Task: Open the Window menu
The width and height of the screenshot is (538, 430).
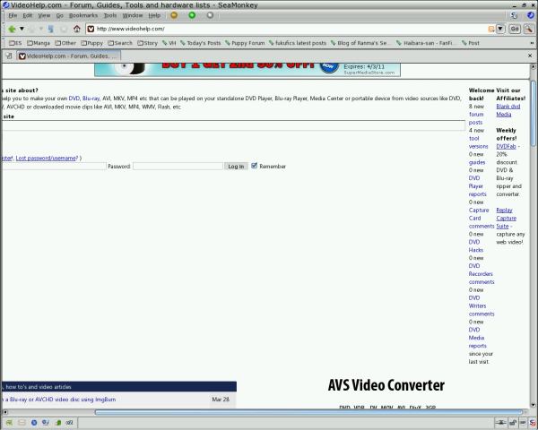Action: (x=133, y=15)
